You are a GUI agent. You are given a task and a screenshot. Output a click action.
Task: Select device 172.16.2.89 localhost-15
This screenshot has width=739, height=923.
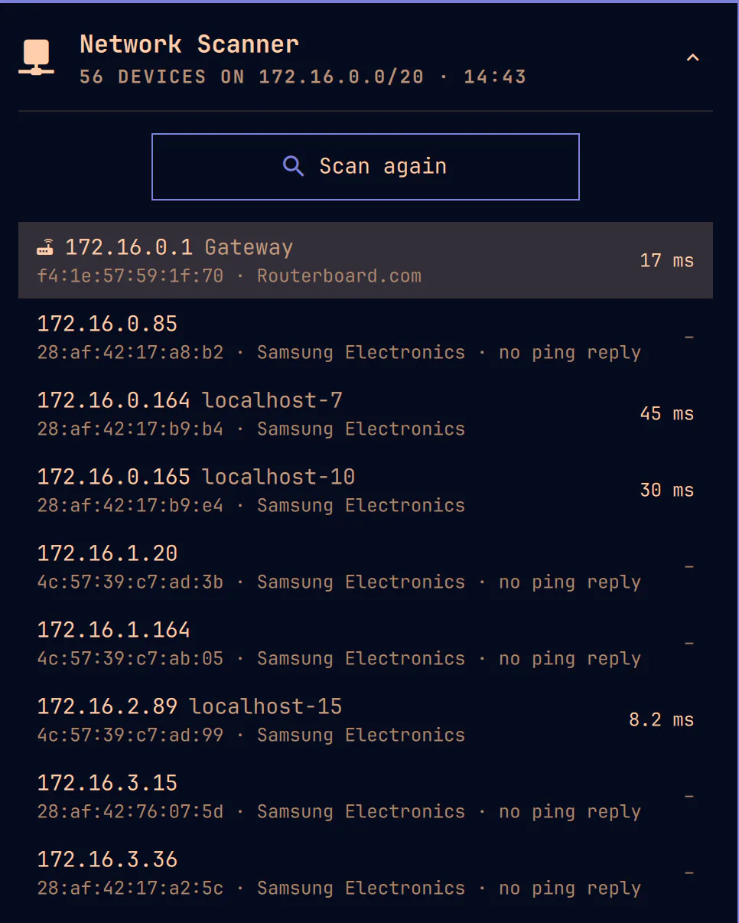(x=366, y=719)
